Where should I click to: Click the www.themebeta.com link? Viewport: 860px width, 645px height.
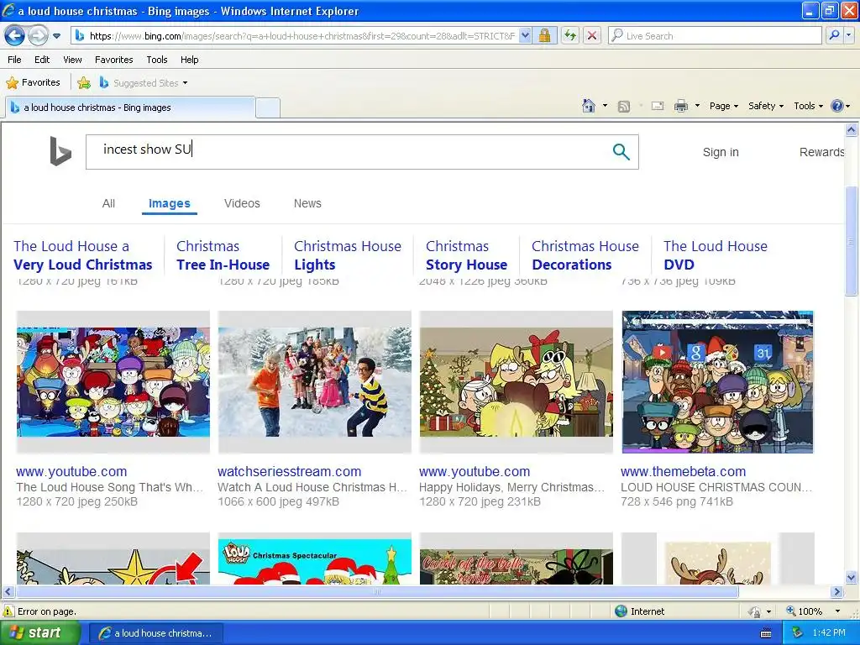click(683, 471)
